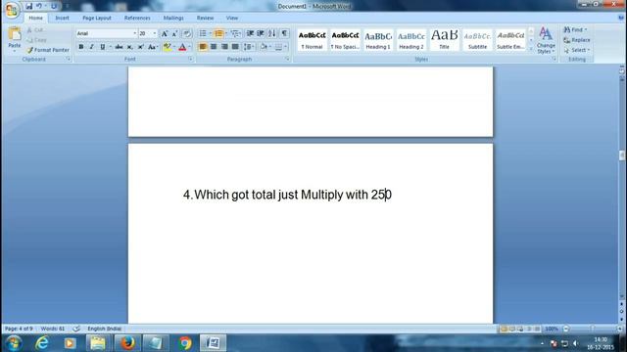Image resolution: width=627 pixels, height=352 pixels.
Task: Toggle bold formatting
Action: 81,47
